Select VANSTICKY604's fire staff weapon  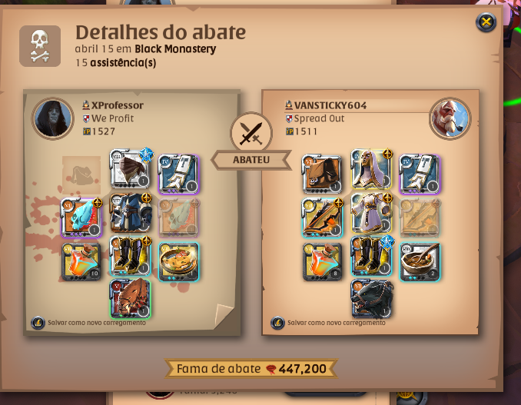(322, 217)
